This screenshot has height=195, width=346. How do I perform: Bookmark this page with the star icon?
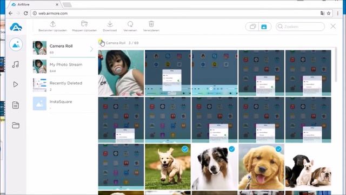click(x=329, y=13)
